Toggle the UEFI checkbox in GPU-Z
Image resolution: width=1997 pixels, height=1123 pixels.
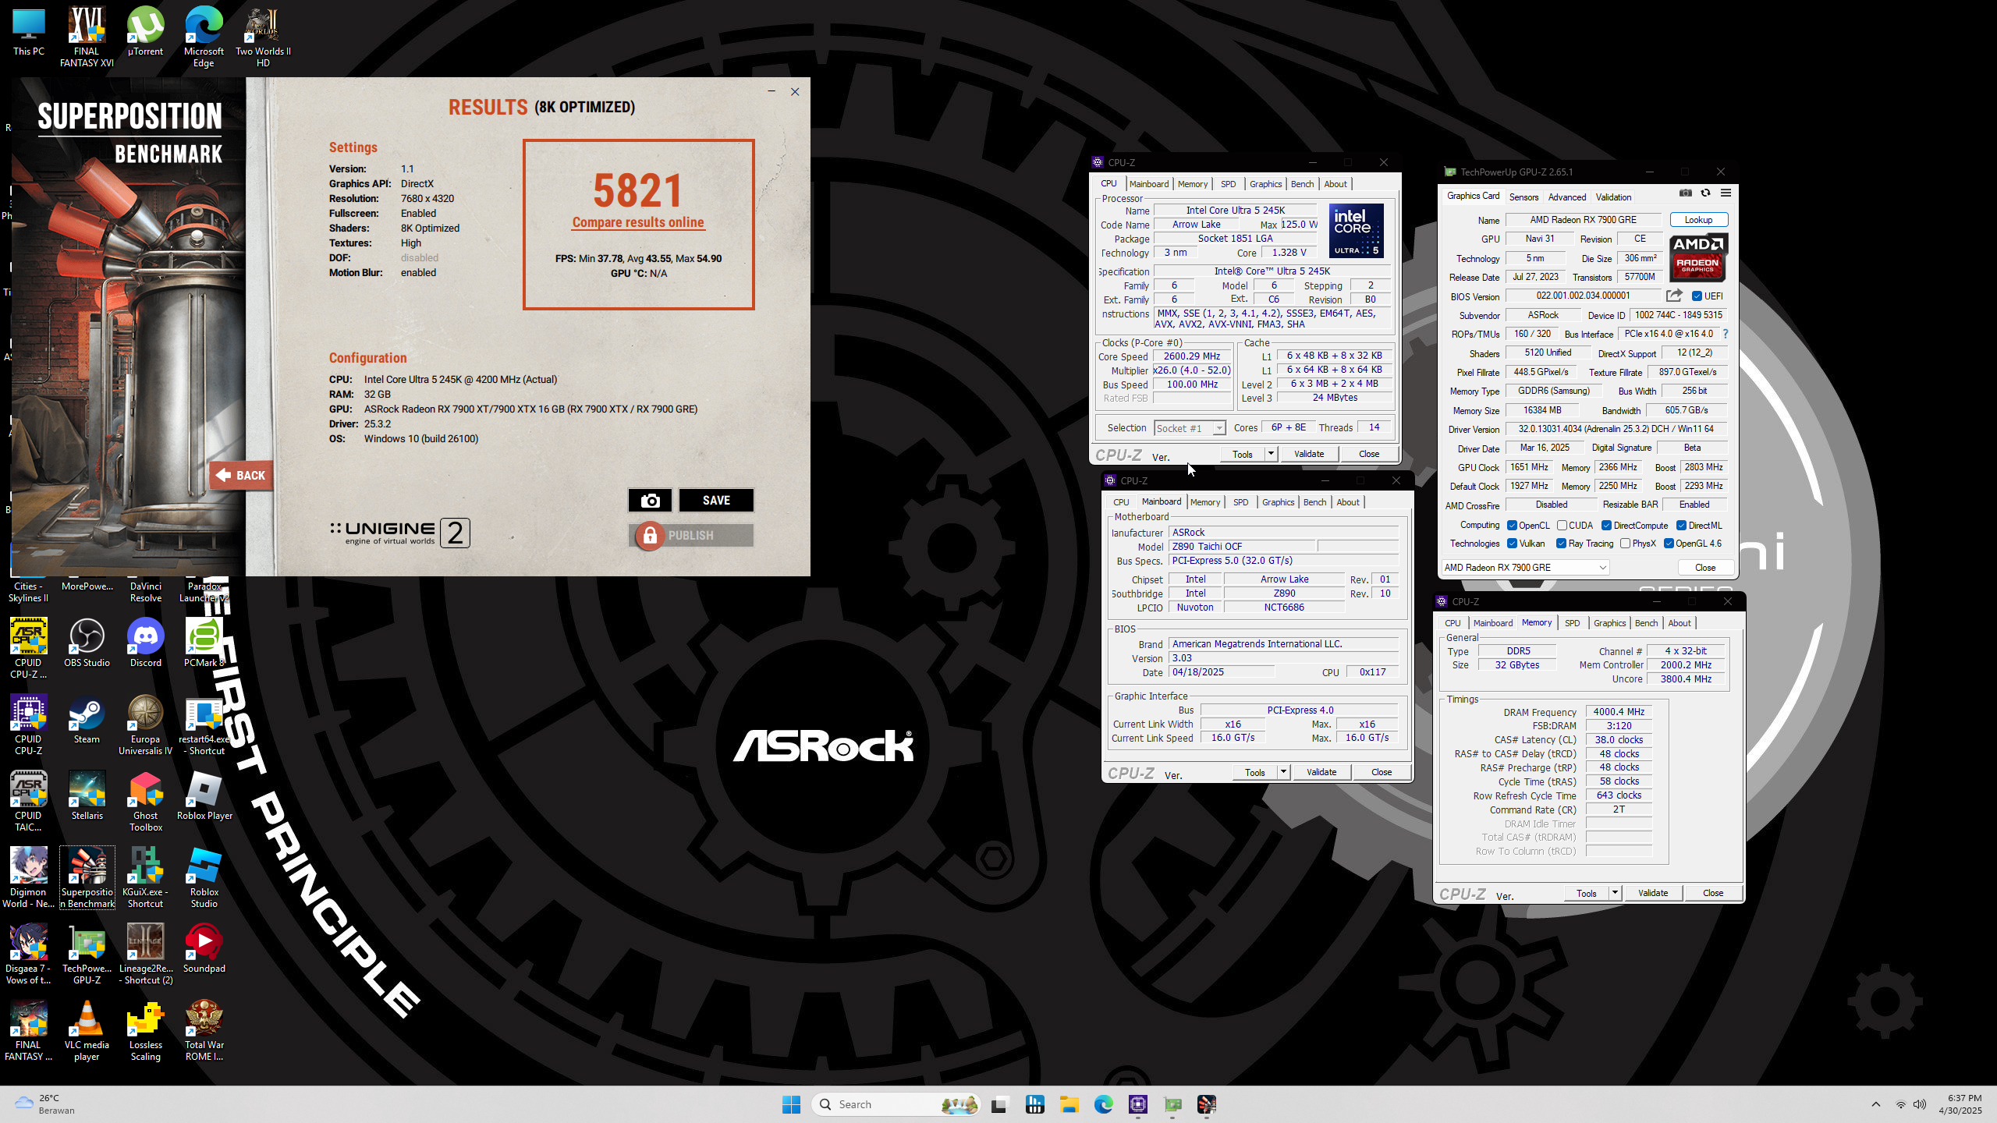pos(1697,296)
